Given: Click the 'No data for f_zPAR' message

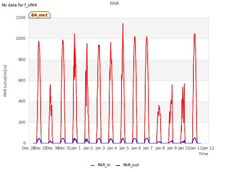Looking at the screenshot, I should coord(19,5).
